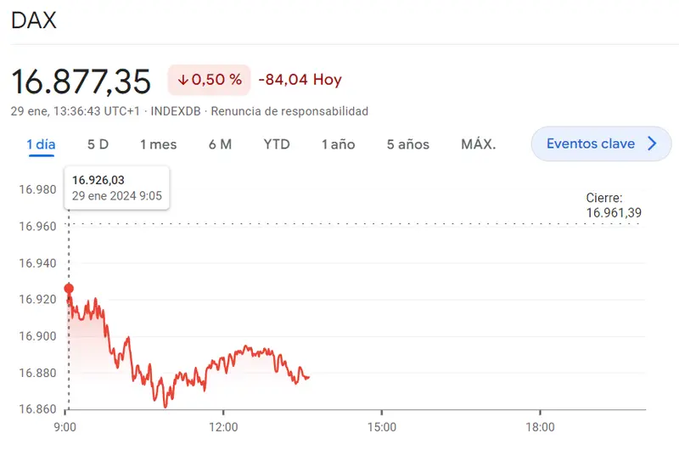This screenshot has width=679, height=450.
Task: Click the 15:00 time axis label
Action: tap(382, 427)
